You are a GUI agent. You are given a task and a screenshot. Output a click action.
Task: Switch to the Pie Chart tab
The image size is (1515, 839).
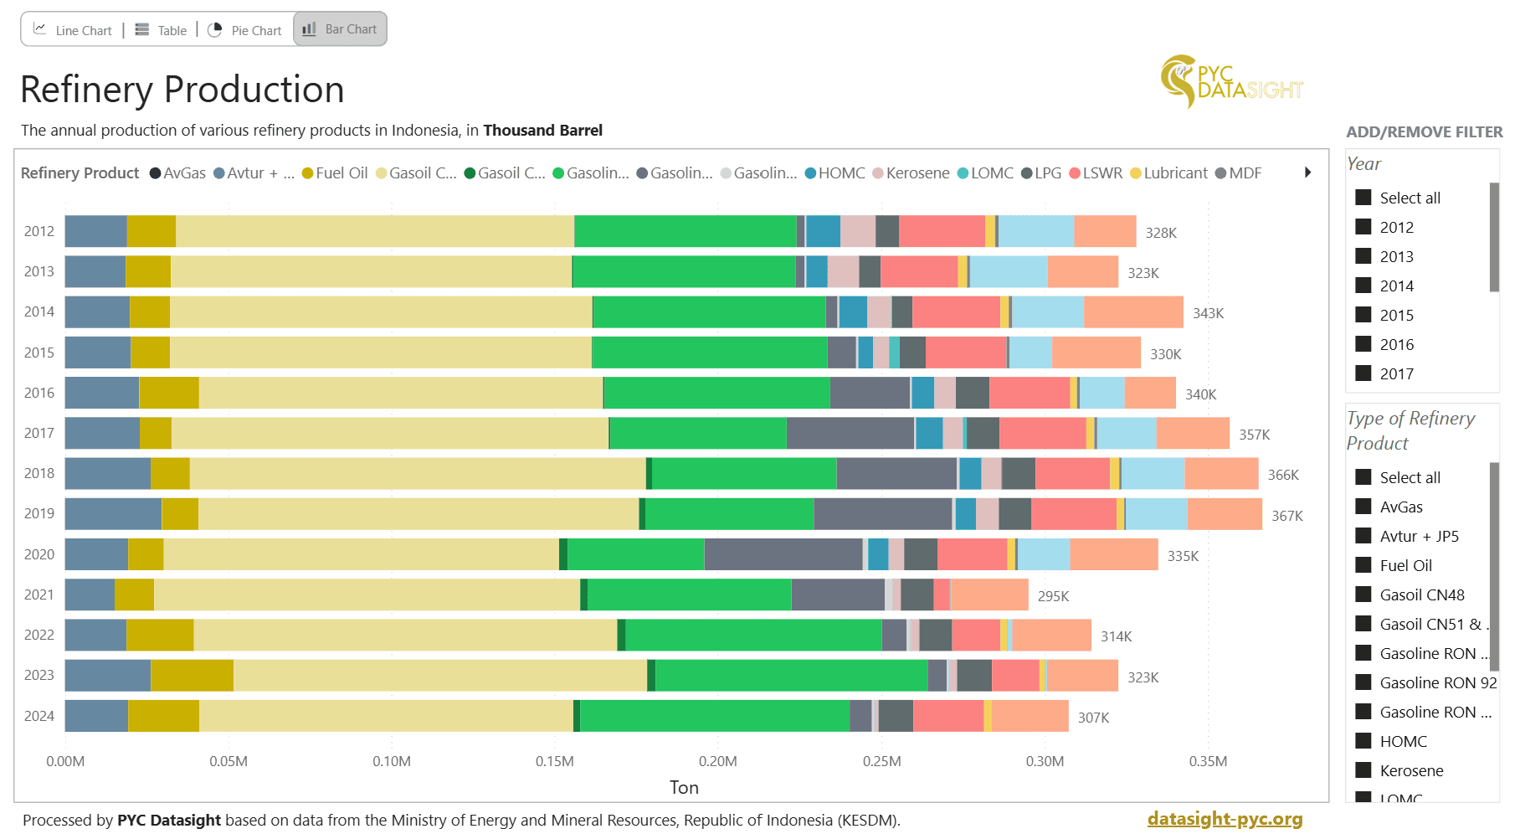coord(244,30)
